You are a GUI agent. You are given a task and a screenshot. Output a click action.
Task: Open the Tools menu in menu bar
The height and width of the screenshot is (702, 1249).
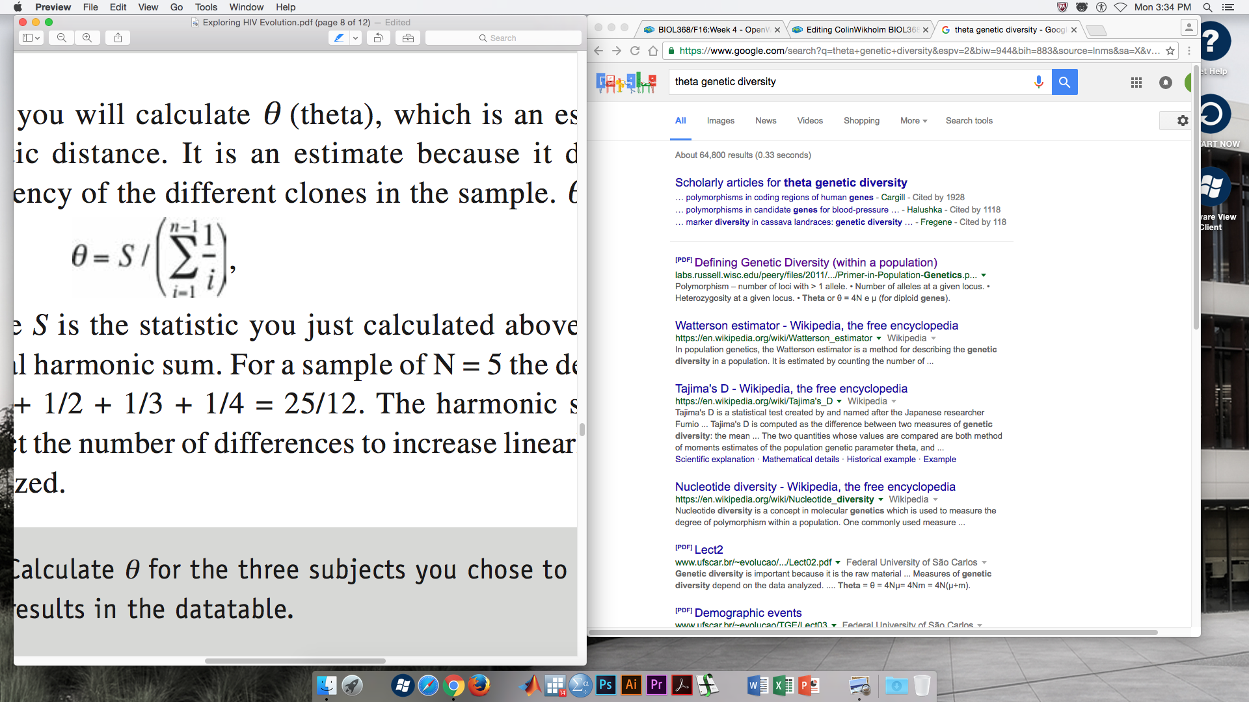pyautogui.click(x=206, y=7)
